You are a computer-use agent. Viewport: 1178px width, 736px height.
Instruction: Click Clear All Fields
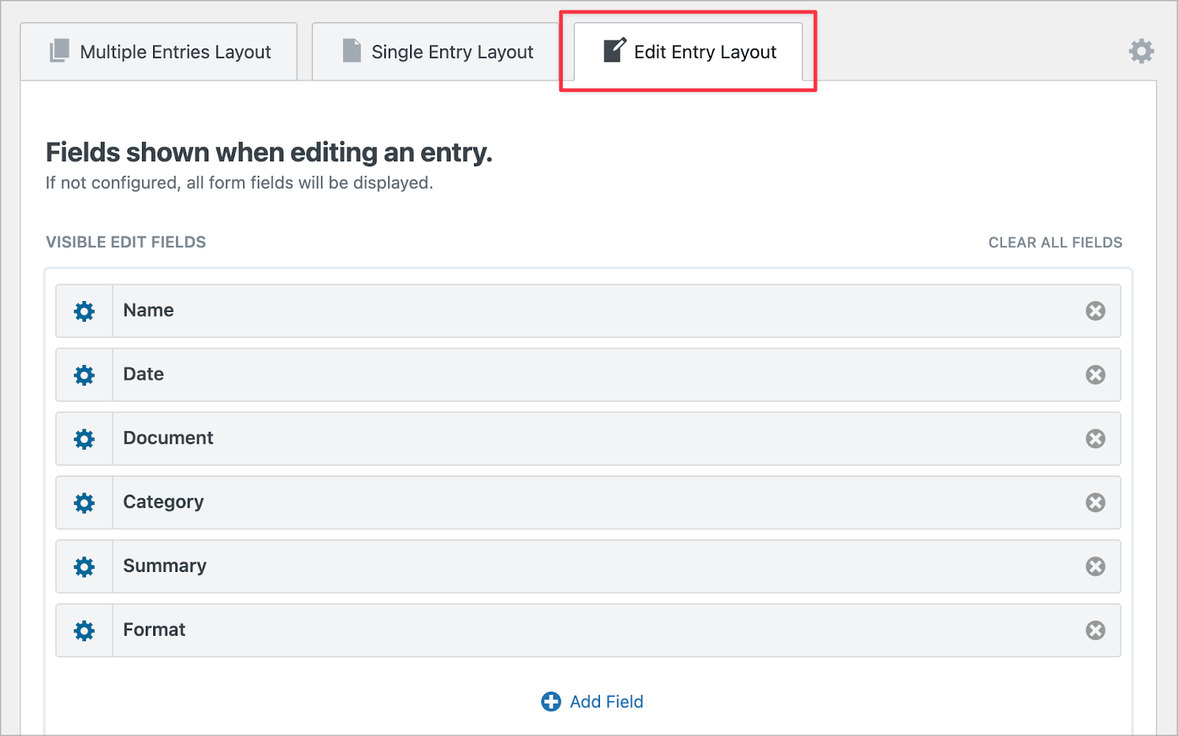(1055, 242)
